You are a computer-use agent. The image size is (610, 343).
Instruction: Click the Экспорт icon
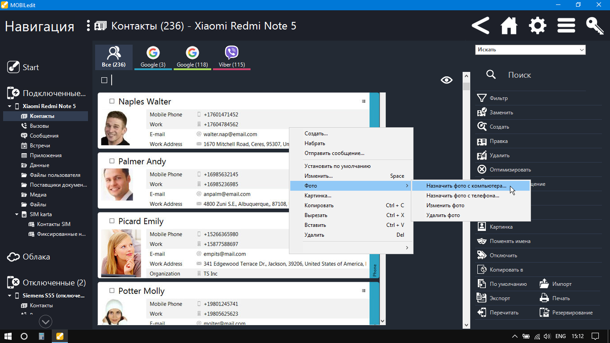pyautogui.click(x=481, y=298)
